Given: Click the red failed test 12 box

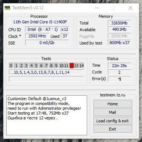Looking at the screenshot, I should tap(72, 66).
